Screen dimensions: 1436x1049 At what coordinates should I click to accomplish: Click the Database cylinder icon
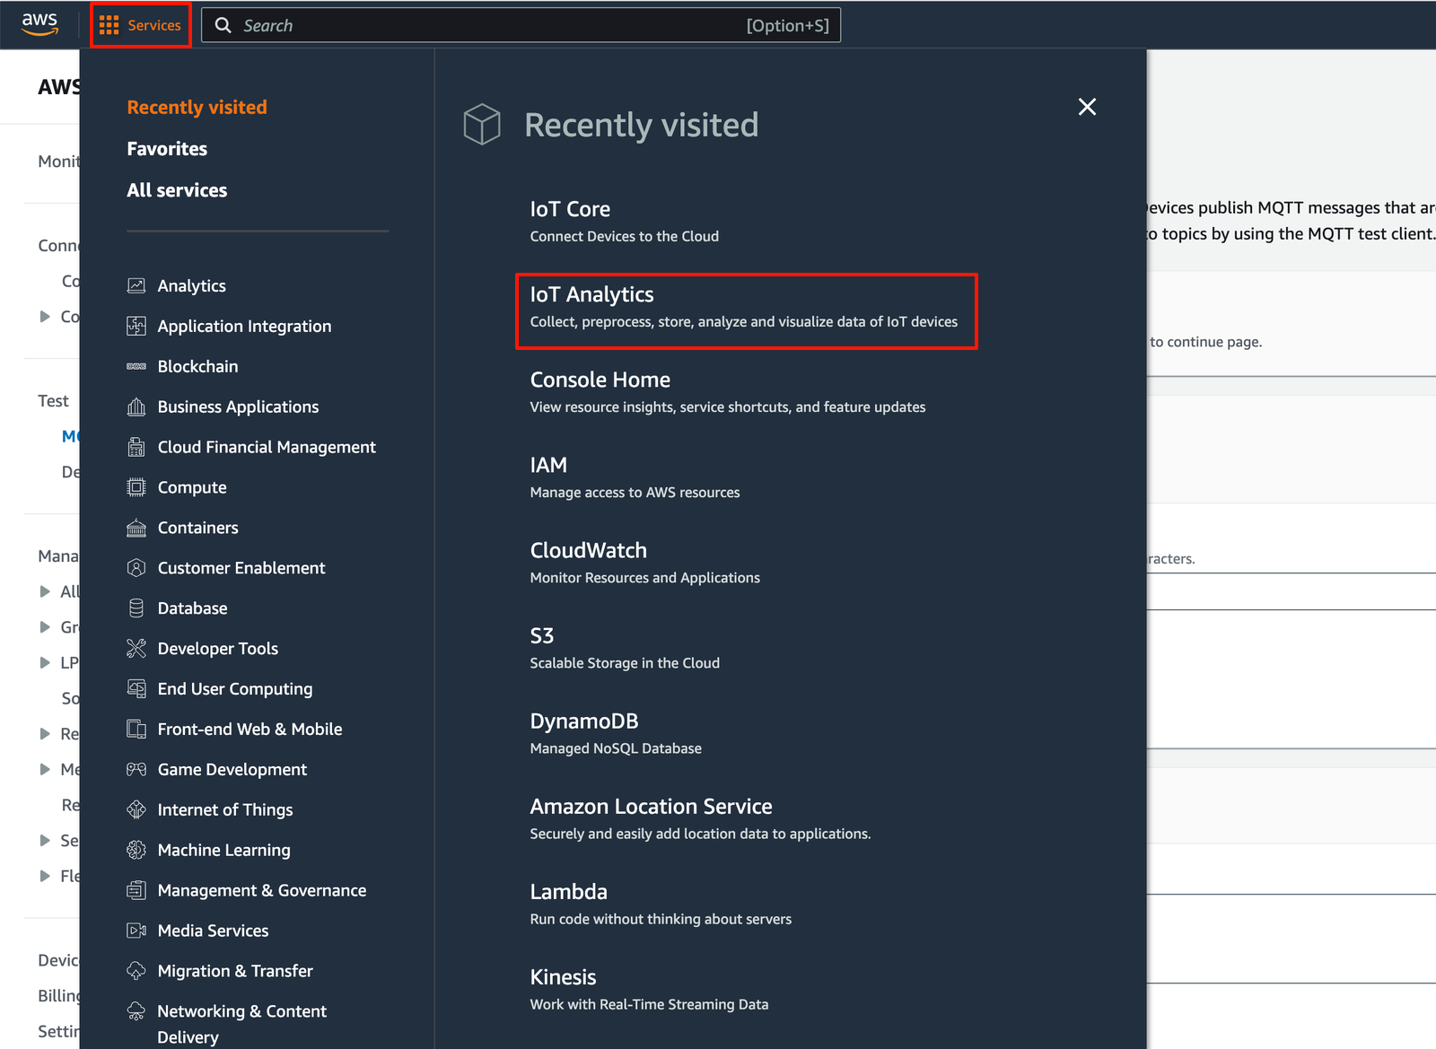[x=136, y=608]
